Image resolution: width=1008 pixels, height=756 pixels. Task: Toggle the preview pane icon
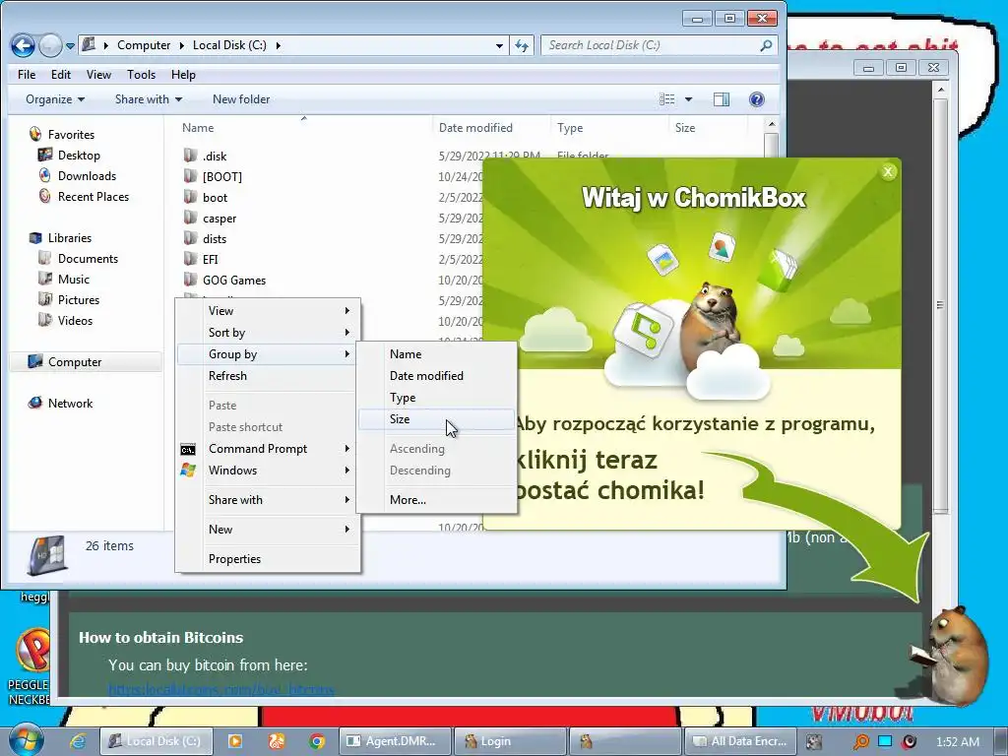coord(722,99)
